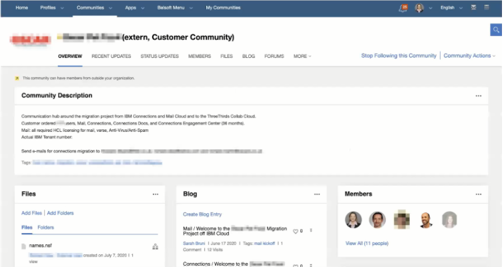The width and height of the screenshot is (504, 267).
Task: Click the mail tag link
Action: coord(258,244)
